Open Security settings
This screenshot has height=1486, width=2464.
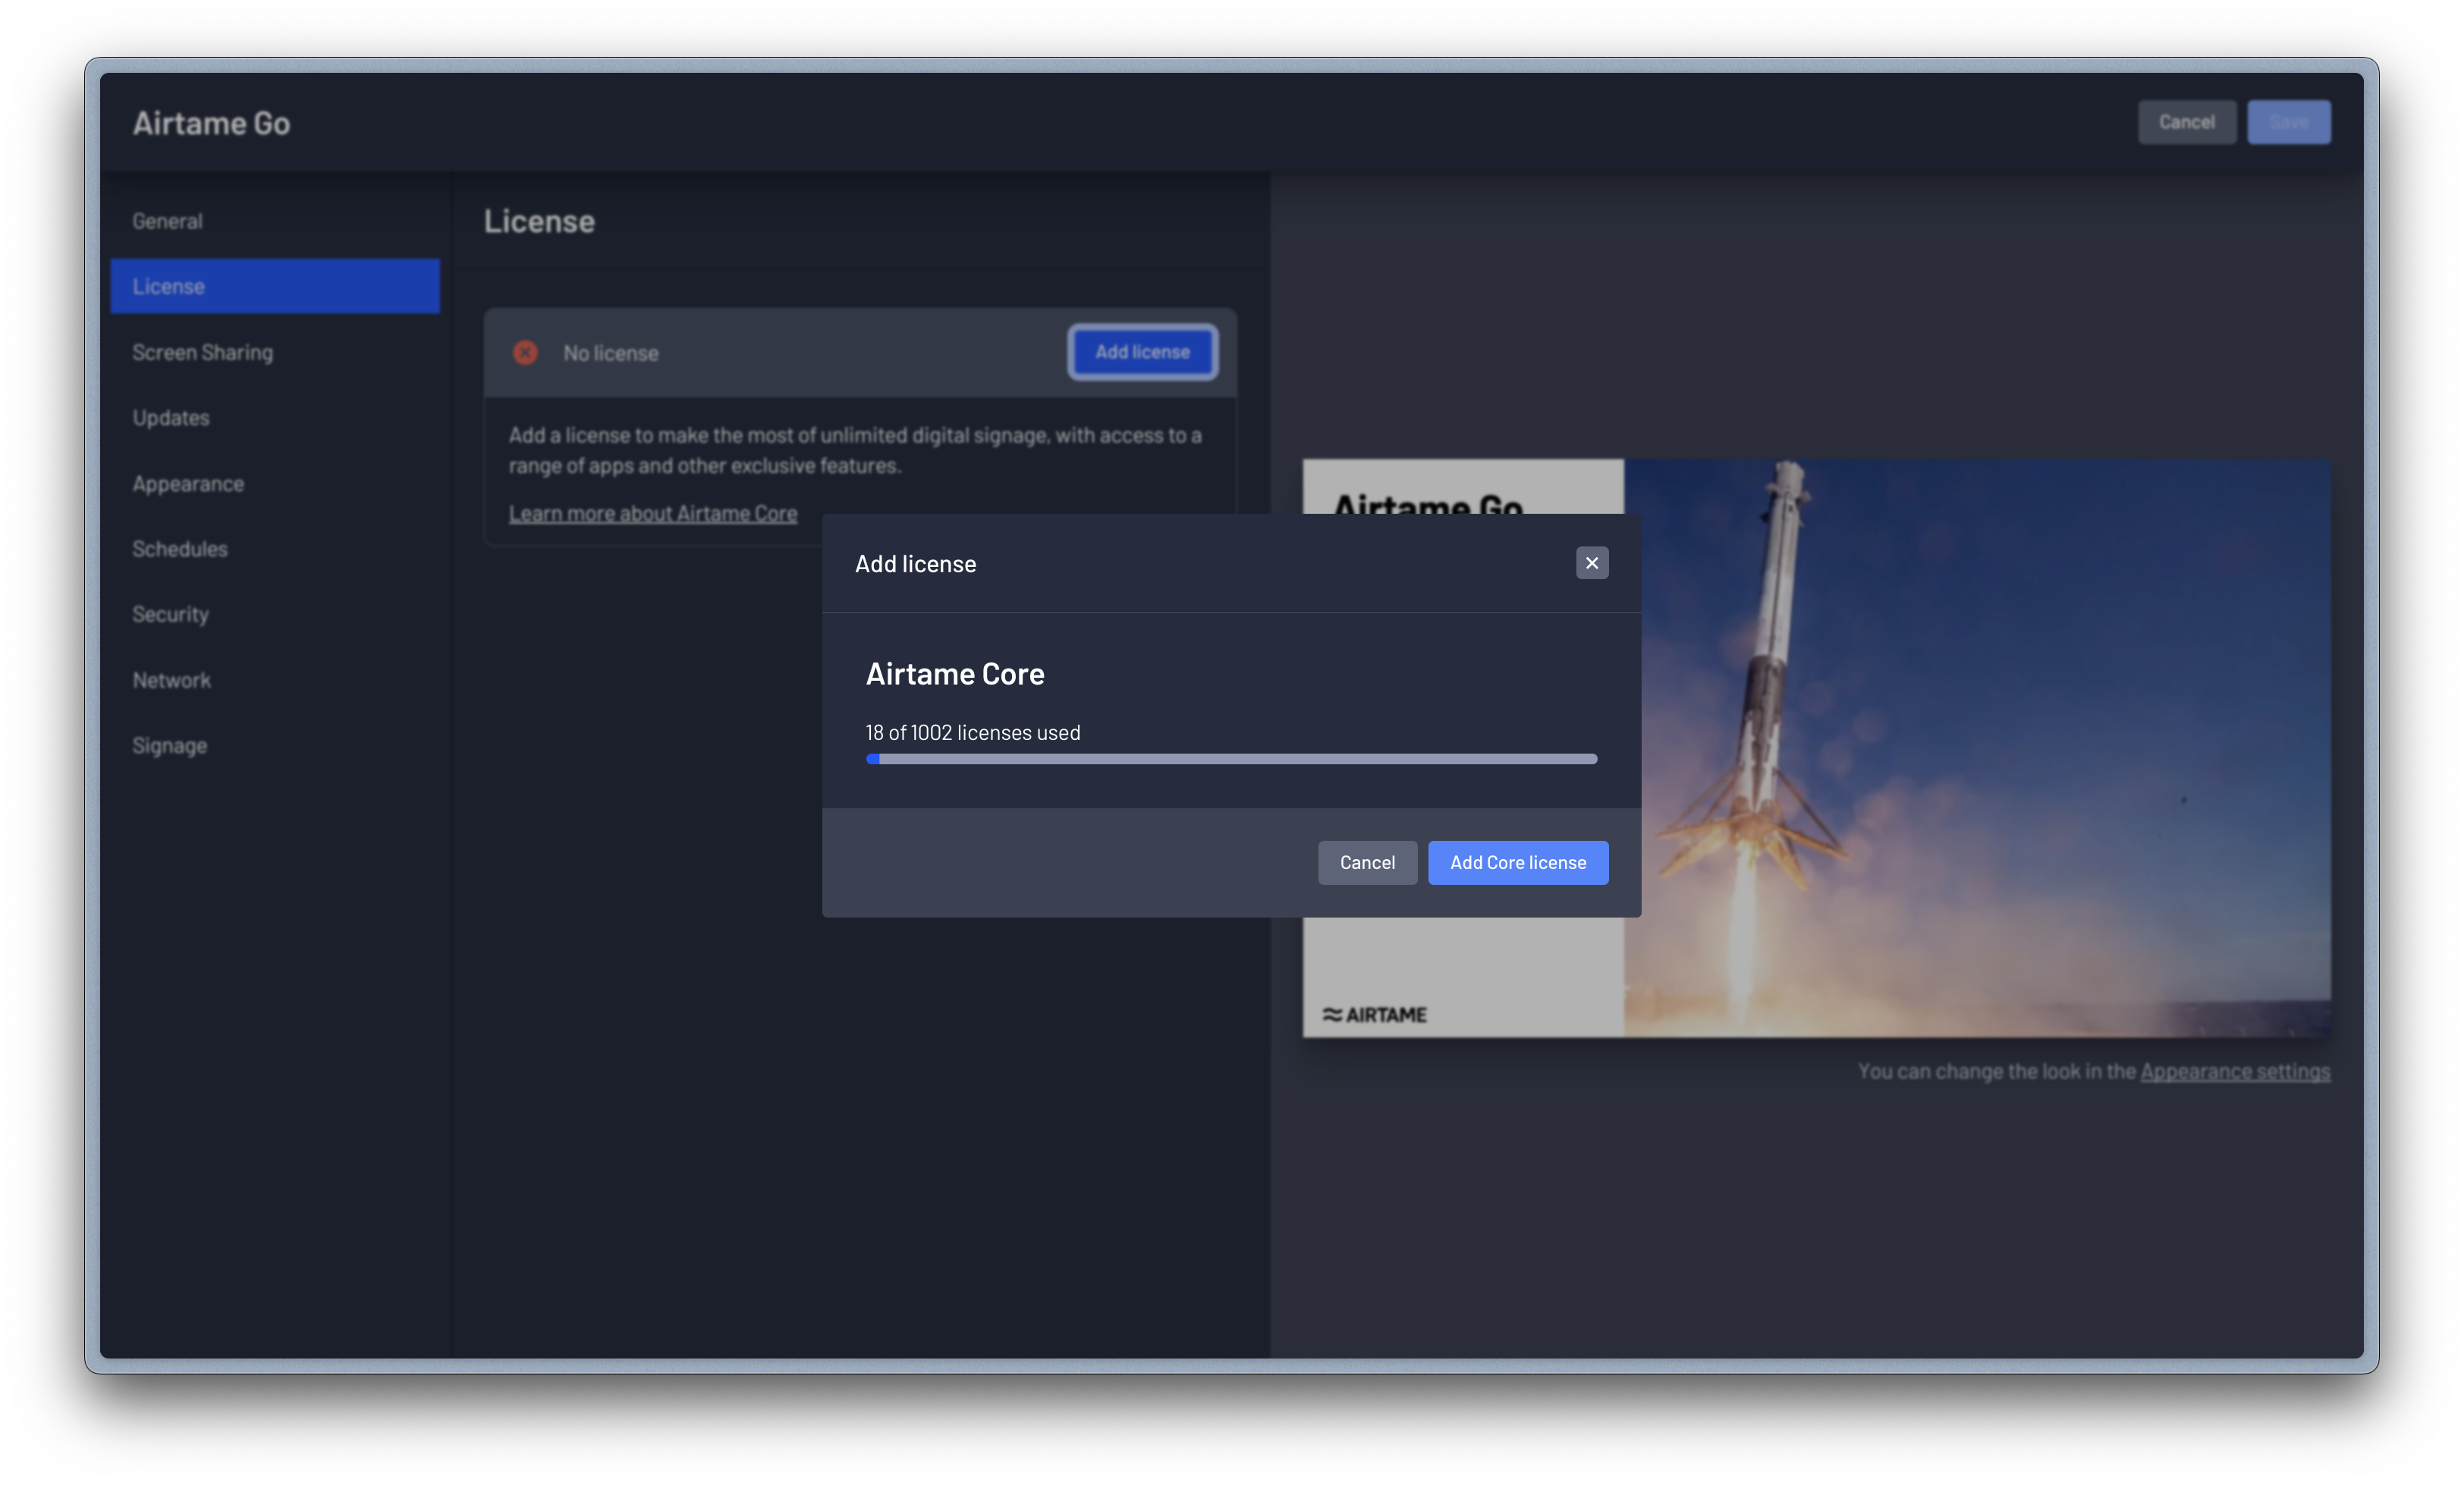click(x=274, y=615)
